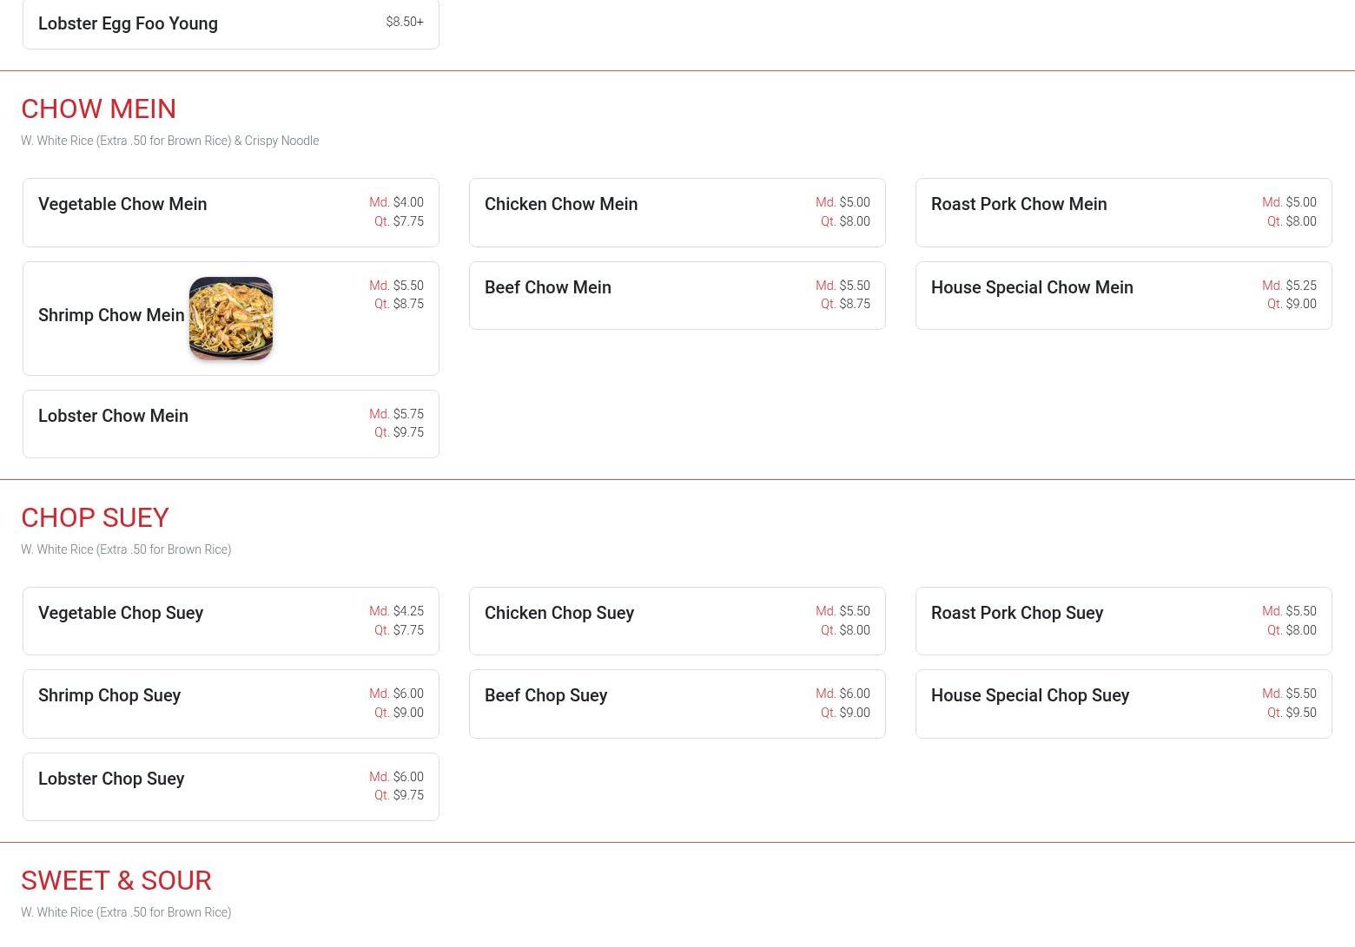
Task: Open the Chicken Chow Mein item
Action: click(561, 205)
